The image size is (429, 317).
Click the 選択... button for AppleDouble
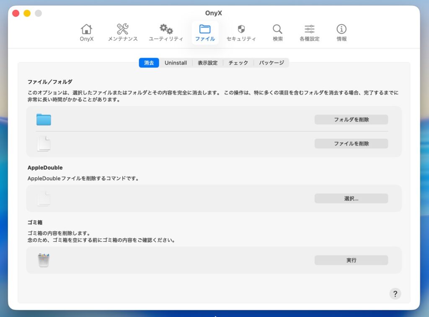(x=351, y=199)
